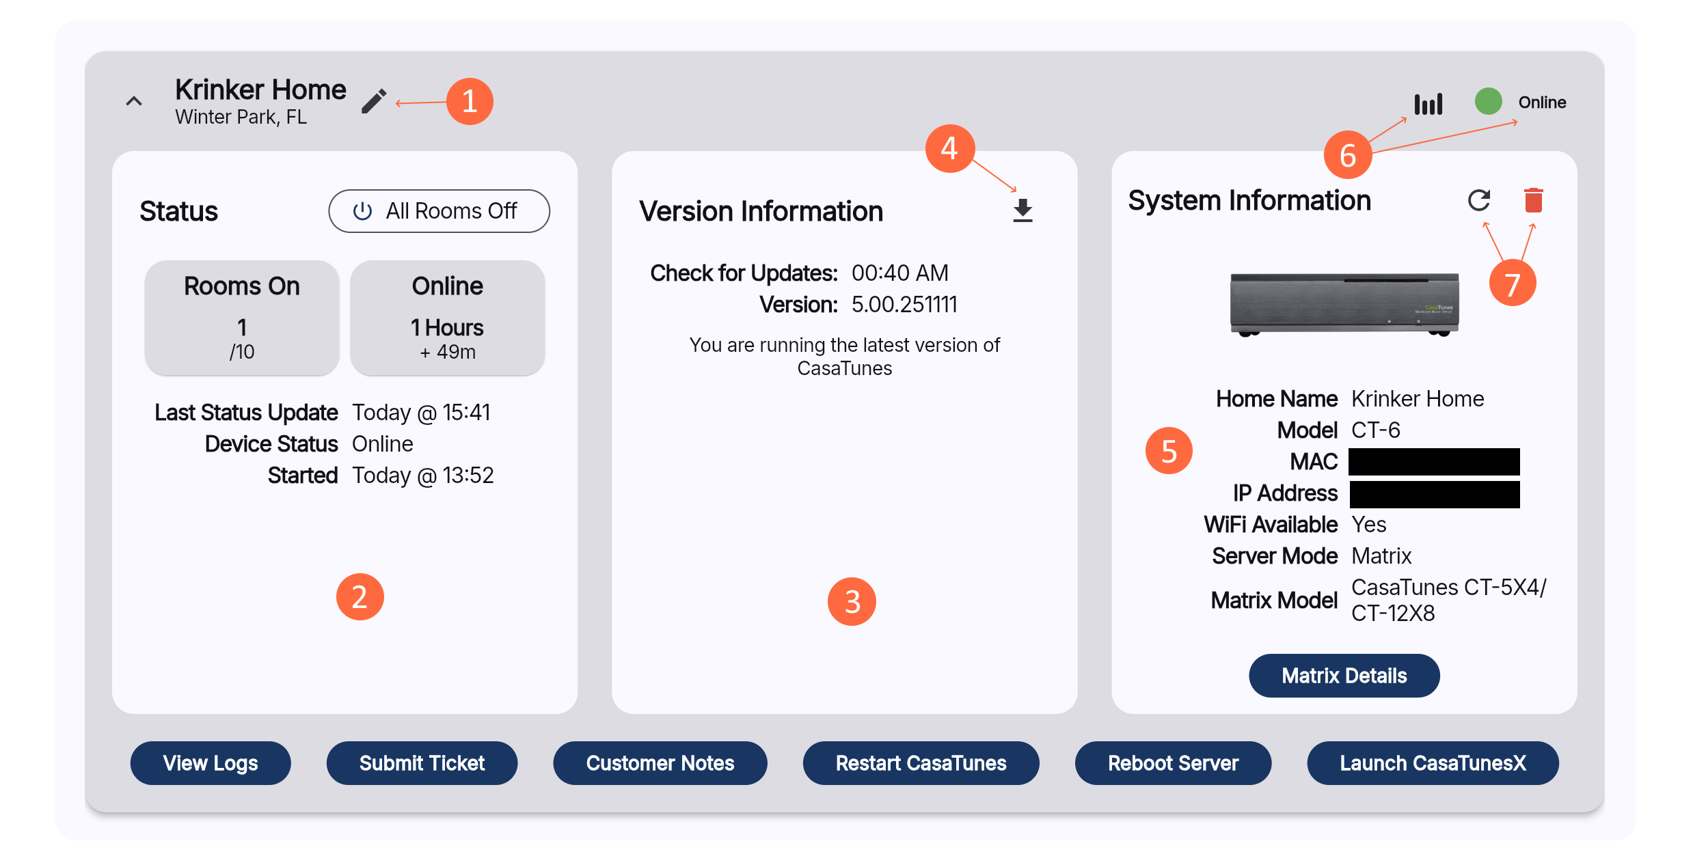Click the CasaTunes server device image

pyautogui.click(x=1344, y=304)
